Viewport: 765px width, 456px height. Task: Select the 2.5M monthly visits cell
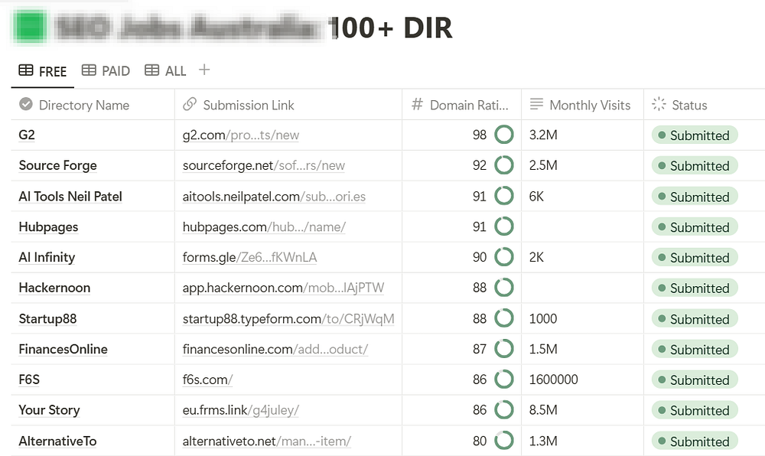(582, 166)
